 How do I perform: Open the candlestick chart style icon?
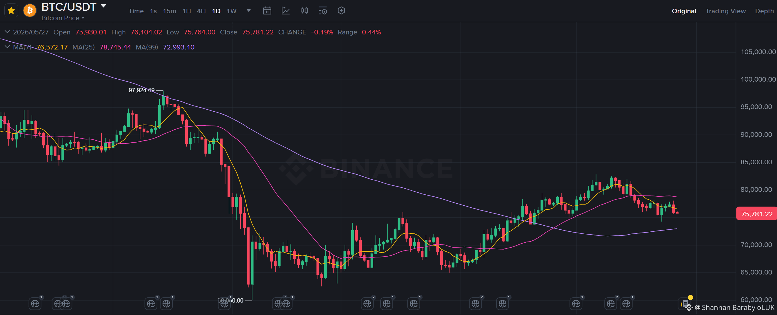(x=304, y=11)
